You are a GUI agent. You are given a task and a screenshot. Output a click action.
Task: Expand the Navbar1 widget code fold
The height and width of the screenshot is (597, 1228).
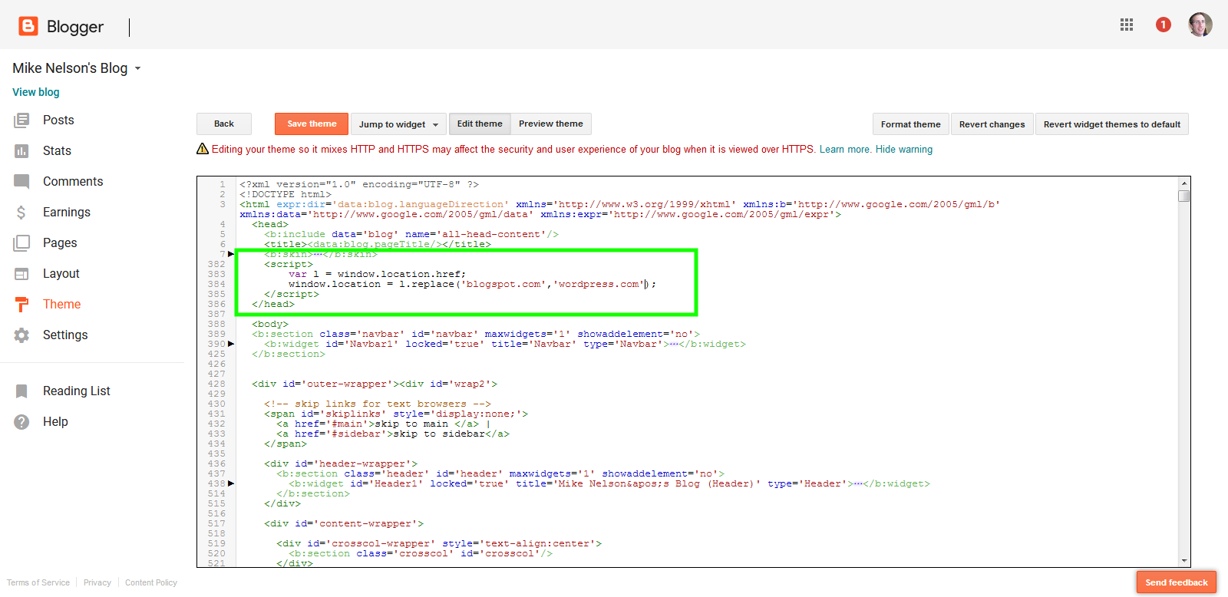point(231,344)
